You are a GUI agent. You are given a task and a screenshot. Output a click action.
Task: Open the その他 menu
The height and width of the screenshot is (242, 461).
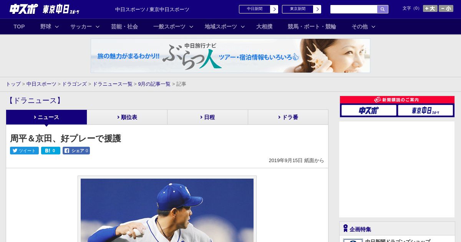pos(360,27)
